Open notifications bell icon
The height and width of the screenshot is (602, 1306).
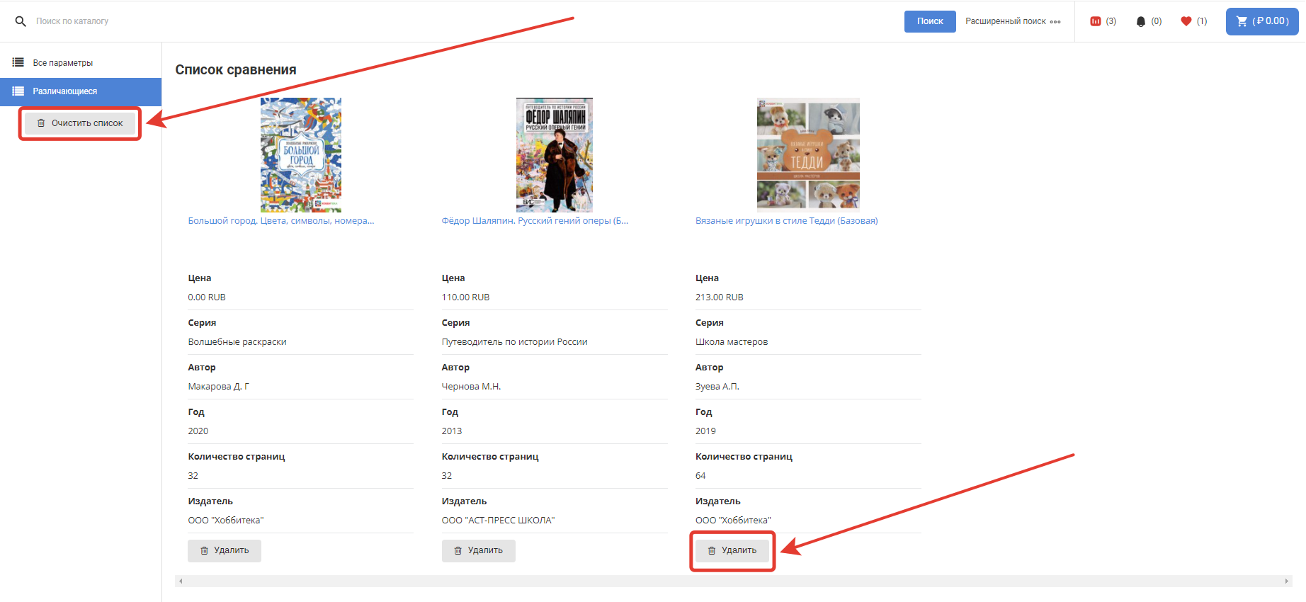pos(1140,21)
